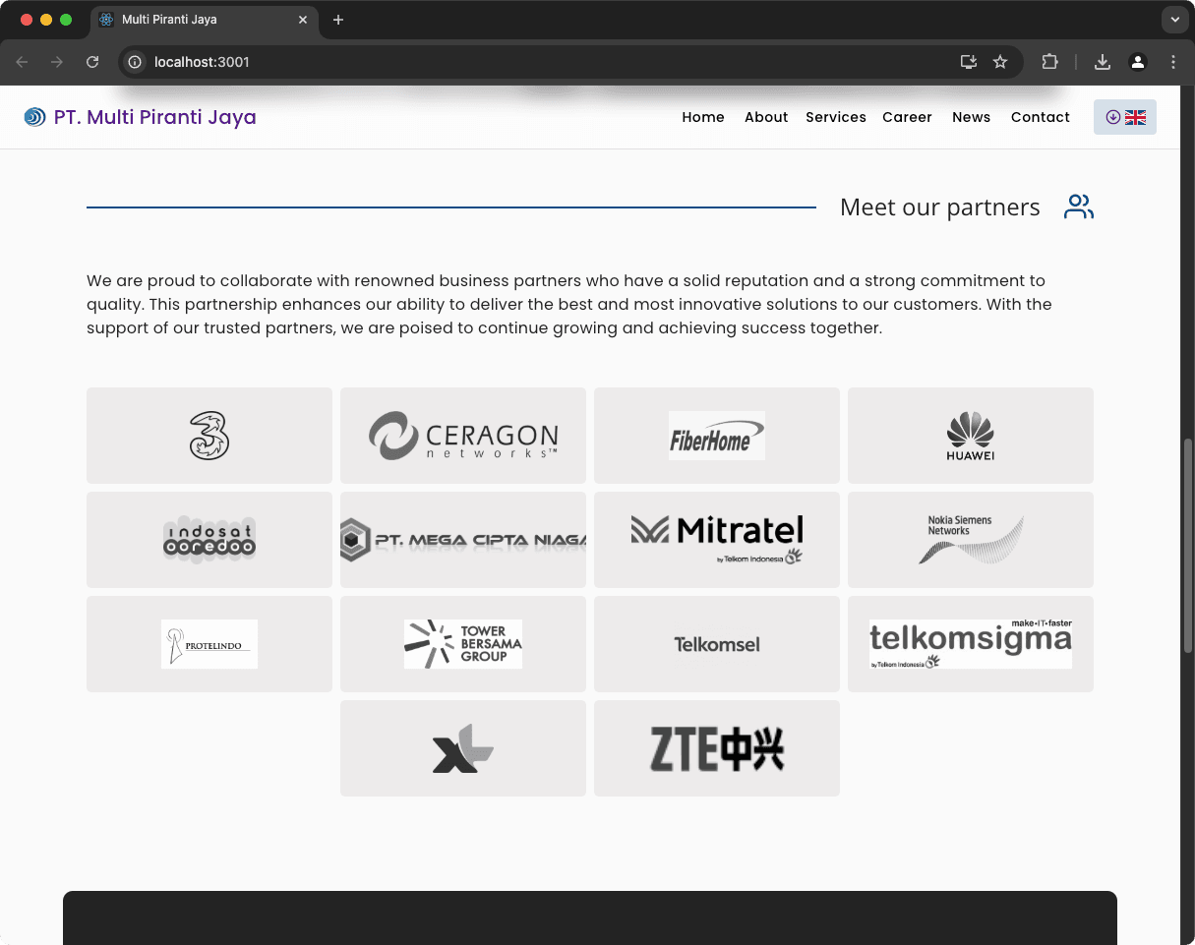Open the Career nav item

(907, 117)
